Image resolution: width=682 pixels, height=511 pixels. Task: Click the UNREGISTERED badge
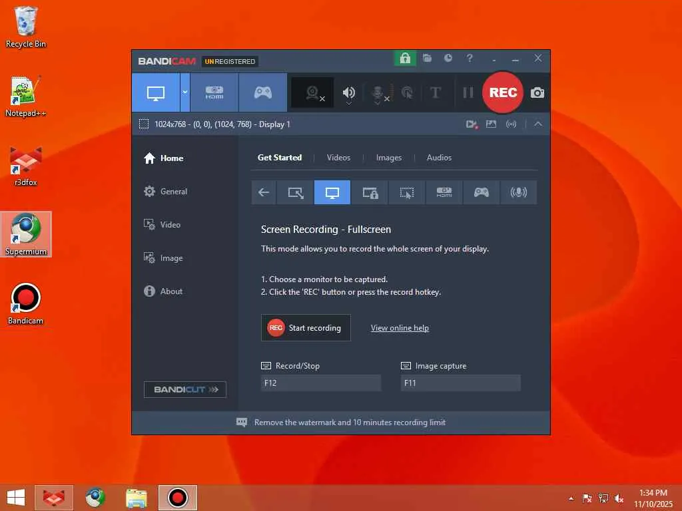pyautogui.click(x=230, y=62)
